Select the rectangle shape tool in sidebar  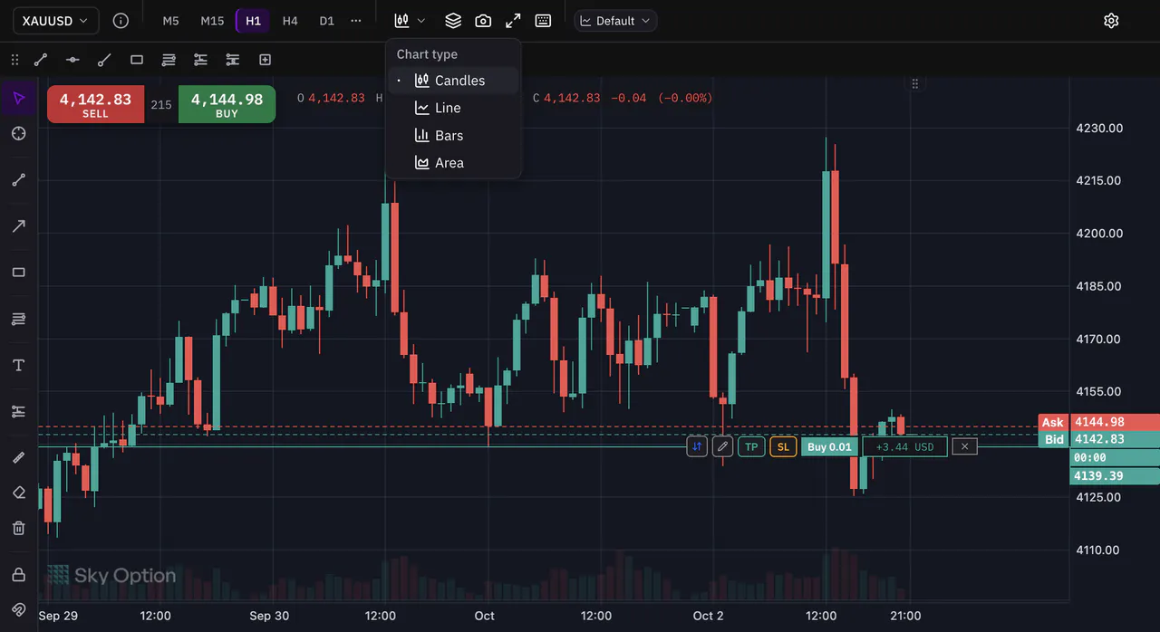point(18,273)
